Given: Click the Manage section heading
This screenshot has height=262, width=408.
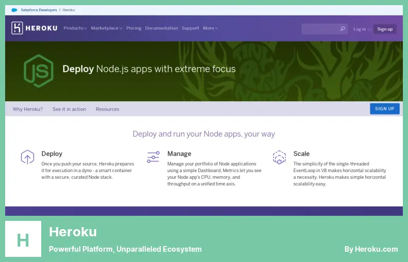Looking at the screenshot, I should [x=179, y=154].
